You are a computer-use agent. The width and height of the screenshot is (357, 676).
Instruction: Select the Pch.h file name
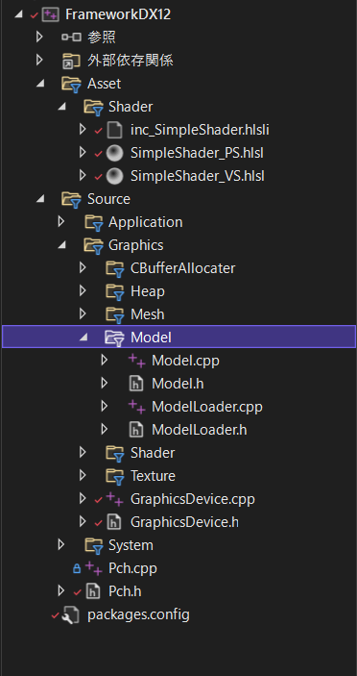tap(125, 591)
